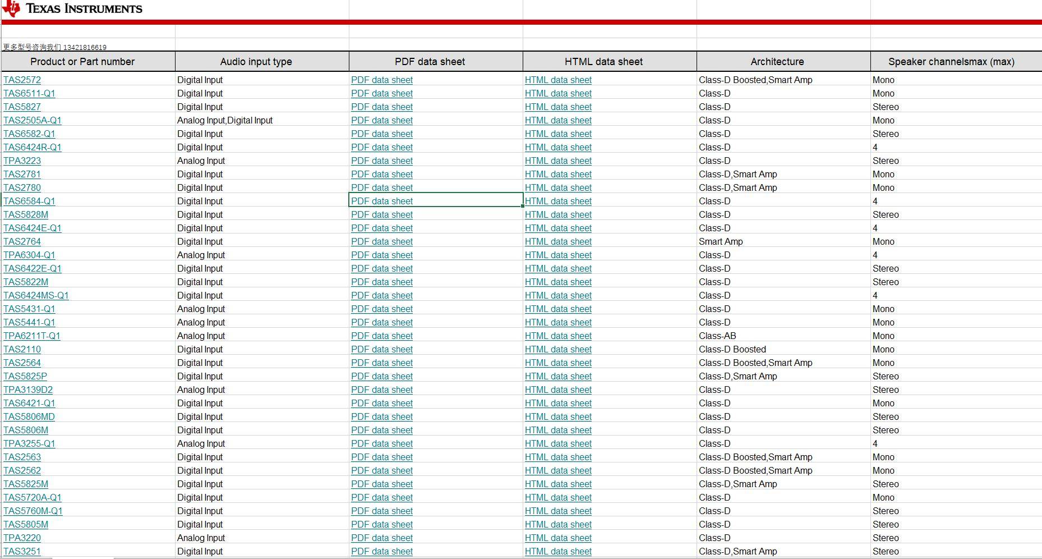Select the Analog Input,Digital Input cell
The image size is (1042, 559).
coord(225,121)
